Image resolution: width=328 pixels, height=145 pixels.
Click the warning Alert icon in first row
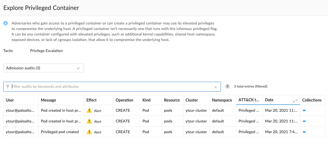pyautogui.click(x=89, y=110)
